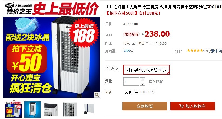Open the 累计评价 reviews link
The width and height of the screenshot is (222, 119).
[217, 51]
